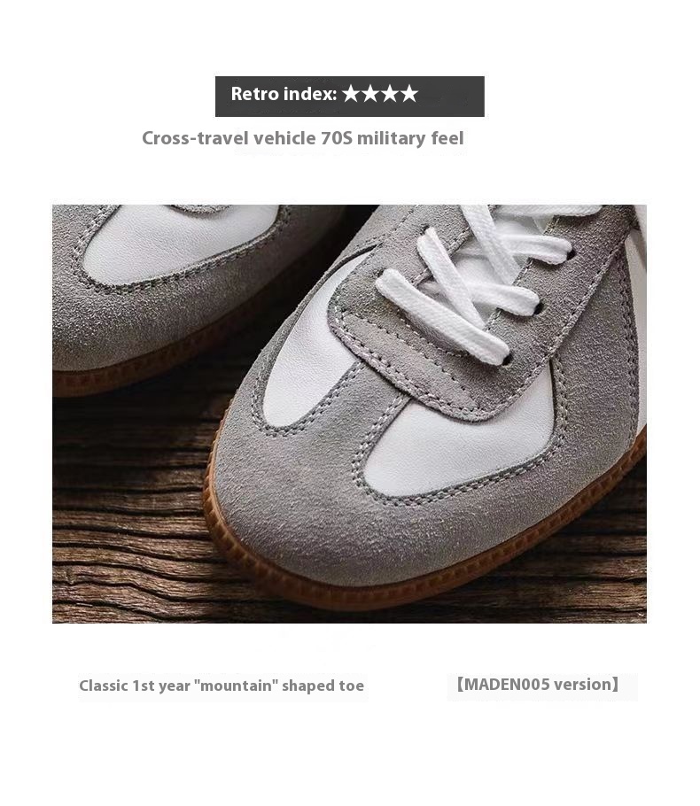Click the white leather on rear shoe

175,242
